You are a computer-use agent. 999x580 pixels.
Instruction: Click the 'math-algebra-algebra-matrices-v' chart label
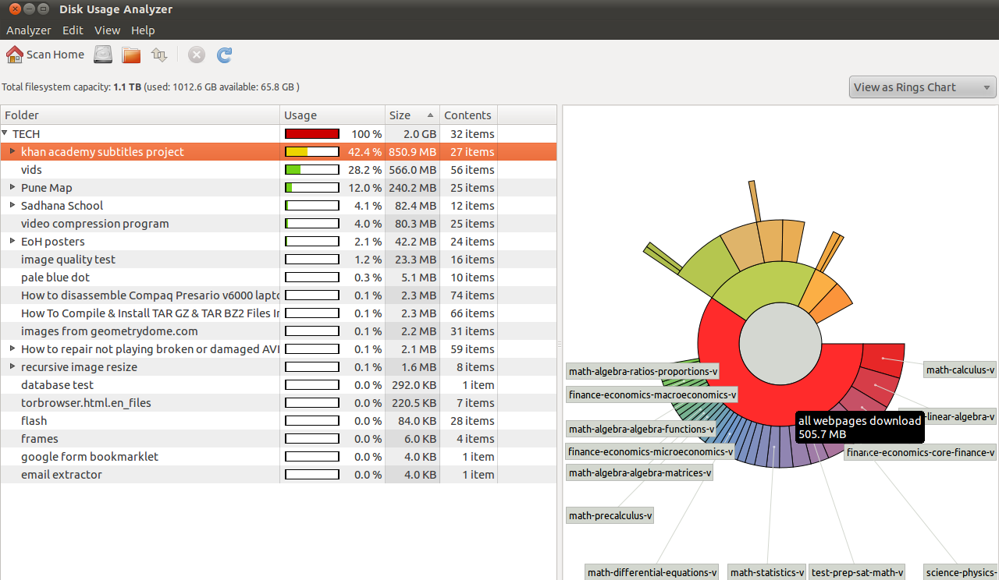coord(640,472)
